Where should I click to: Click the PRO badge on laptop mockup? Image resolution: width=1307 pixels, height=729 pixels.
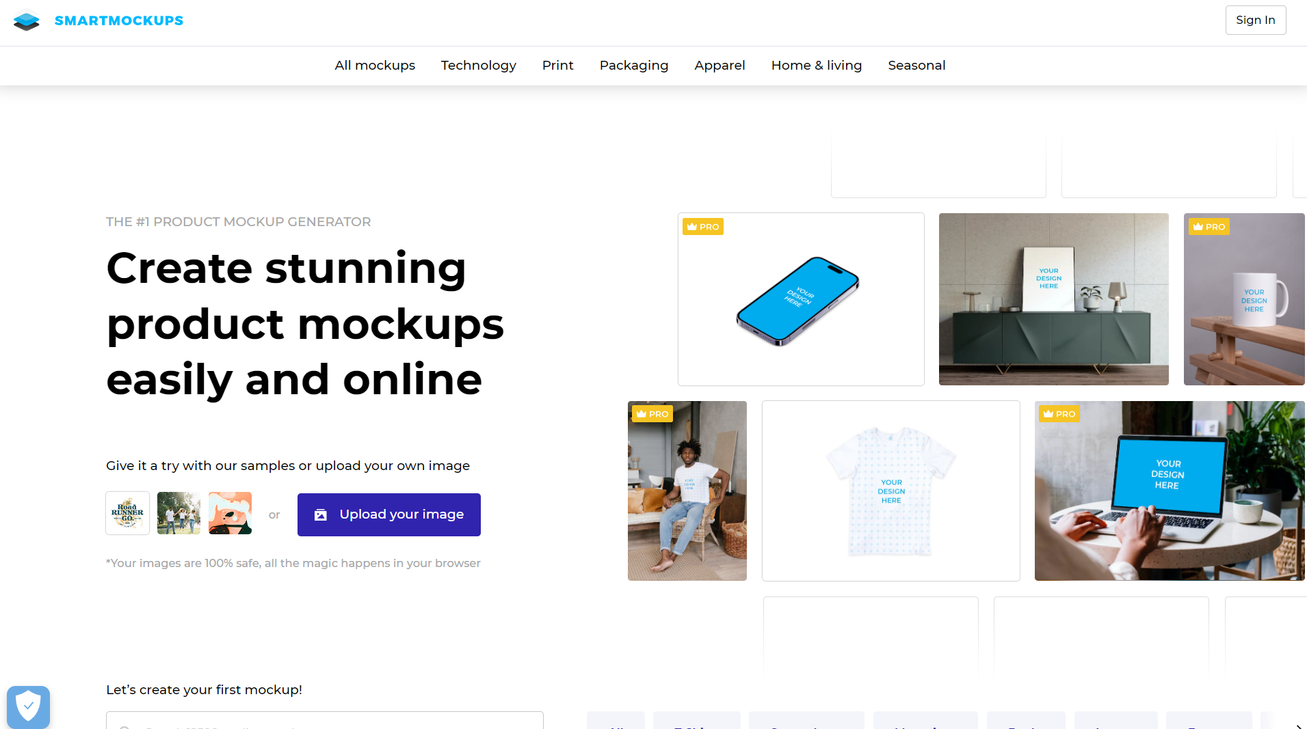pyautogui.click(x=1059, y=414)
